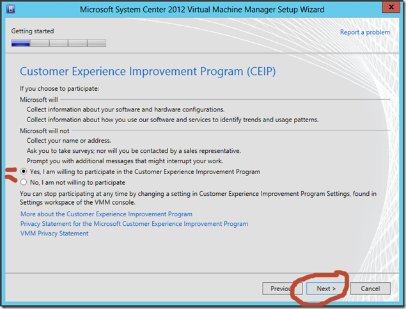Open the Report a problem link
Screen dimensions: 406x309
(365, 33)
